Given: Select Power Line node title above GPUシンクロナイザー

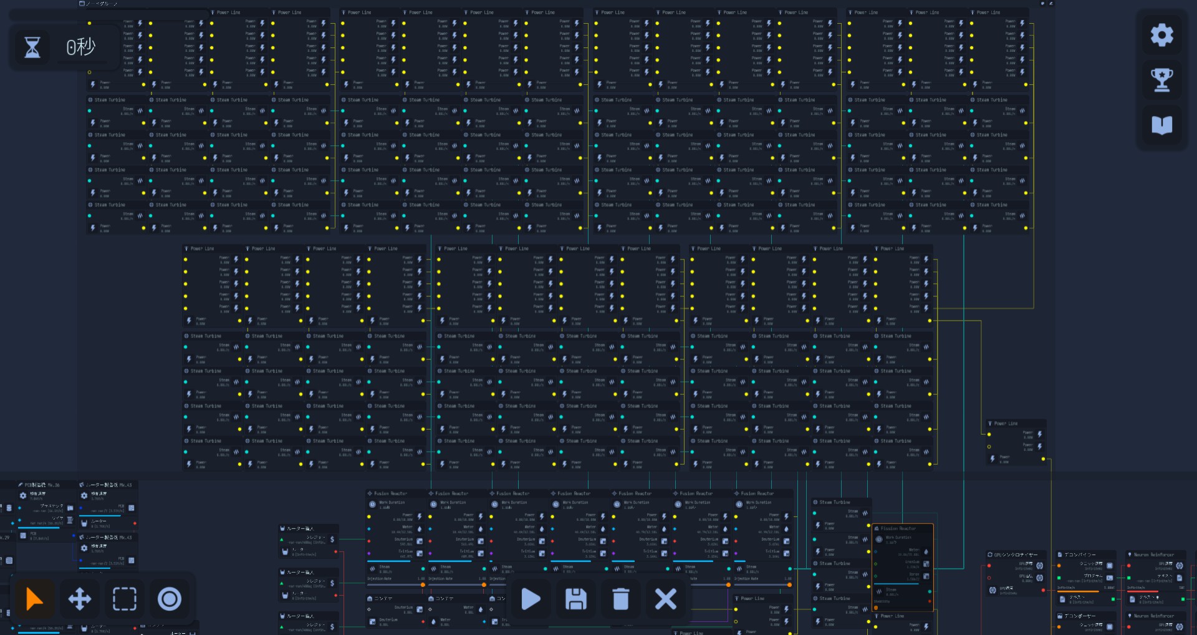Looking at the screenshot, I should (1006, 424).
